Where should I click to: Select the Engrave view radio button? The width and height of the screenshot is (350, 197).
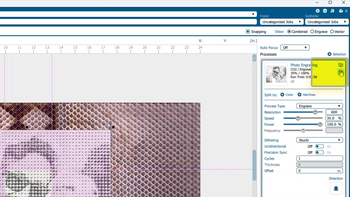click(312, 32)
